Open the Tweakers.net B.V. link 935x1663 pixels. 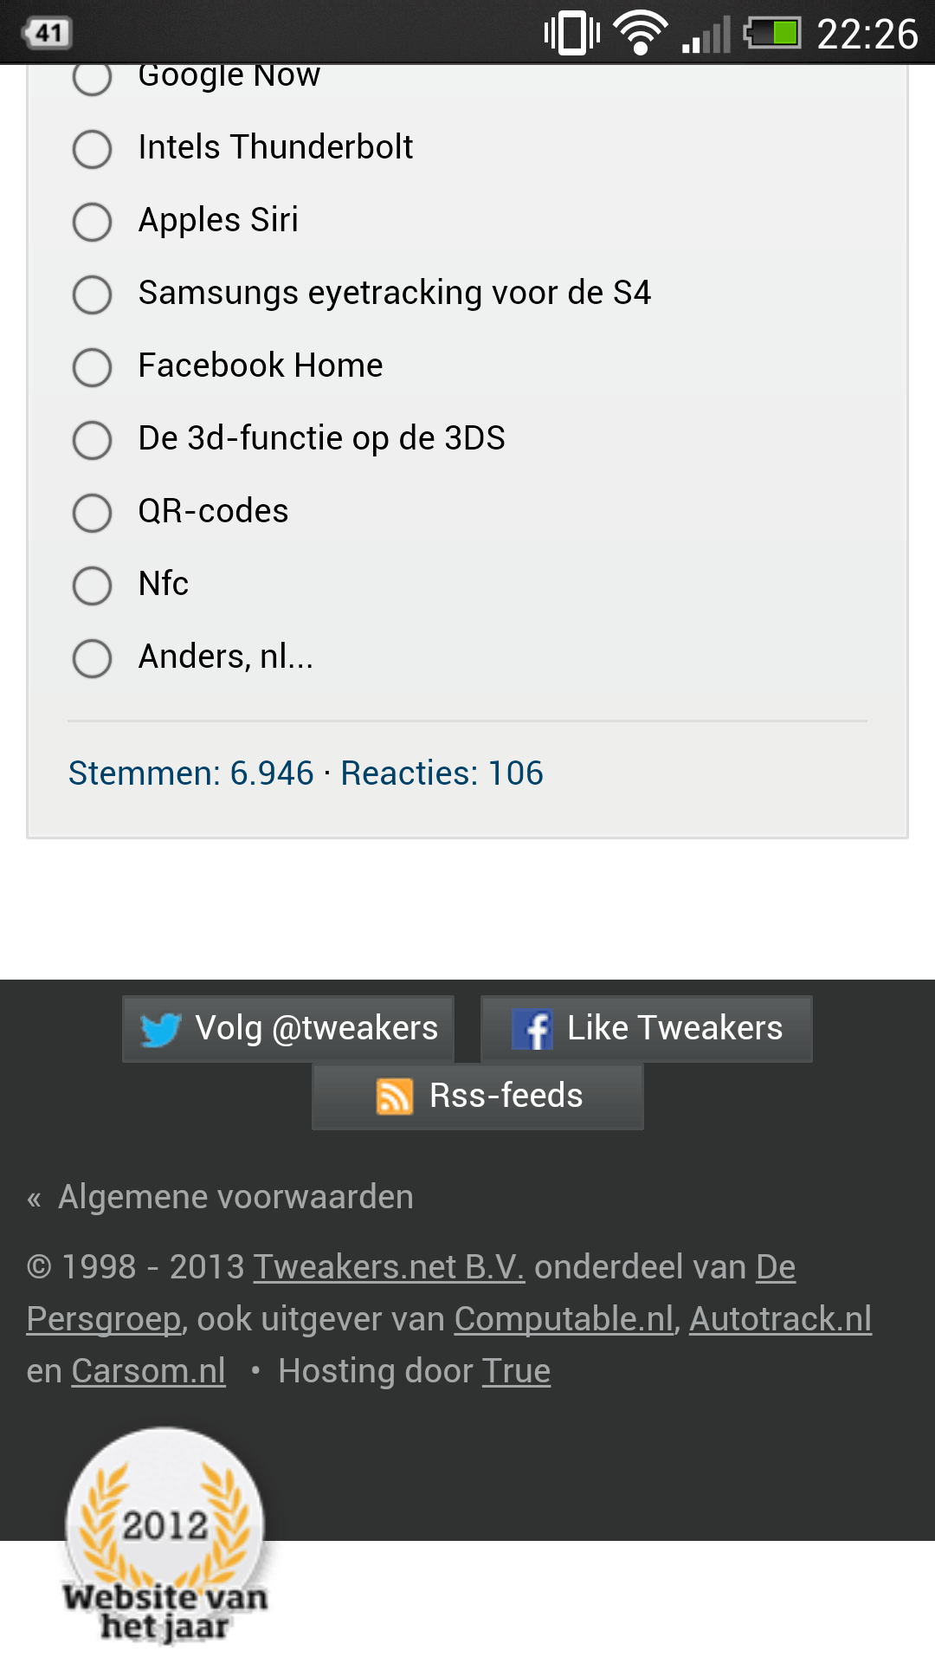[386, 1265]
